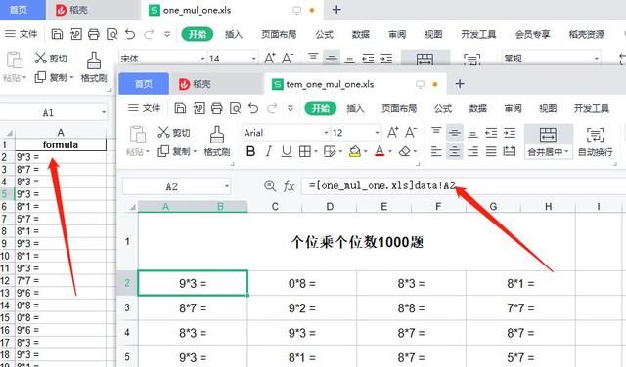Click Wrap Text (自动换行) button
The image size is (626, 367).
[595, 142]
